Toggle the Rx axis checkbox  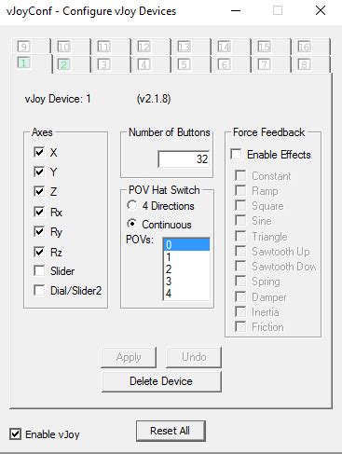point(39,212)
